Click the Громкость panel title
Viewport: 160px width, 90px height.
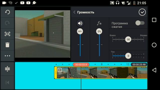(86, 12)
